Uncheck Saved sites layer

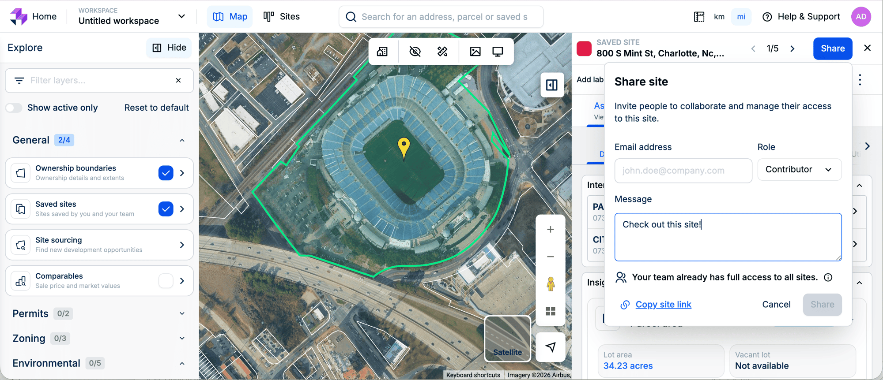(166, 209)
